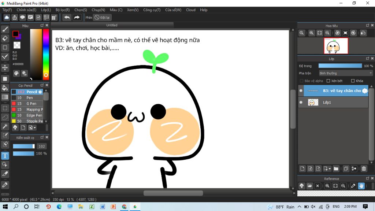This screenshot has width=375, height=211.
Task: Open the Lớp(L) menu
Action: pyautogui.click(x=46, y=10)
